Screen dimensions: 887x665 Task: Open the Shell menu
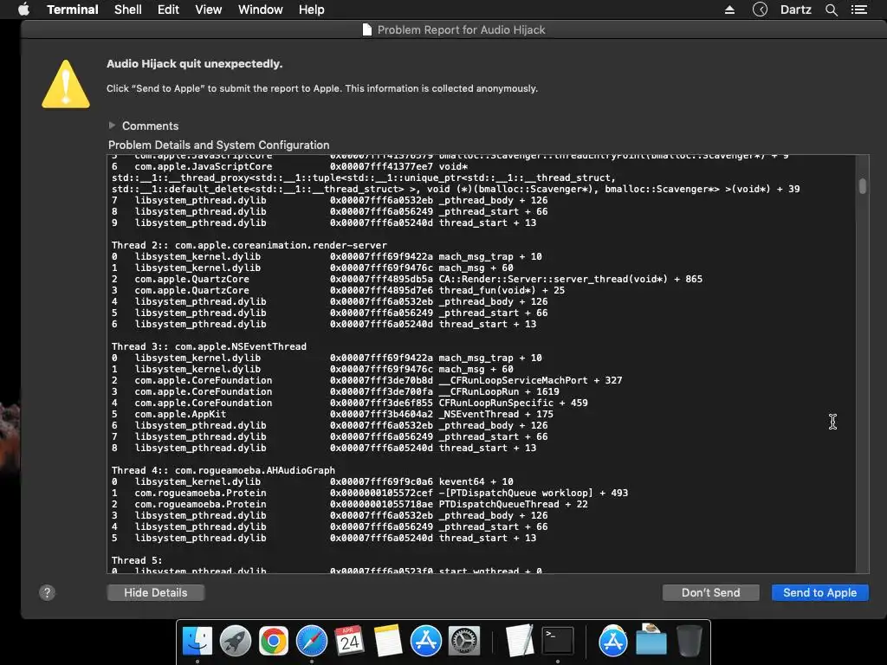coord(128,10)
